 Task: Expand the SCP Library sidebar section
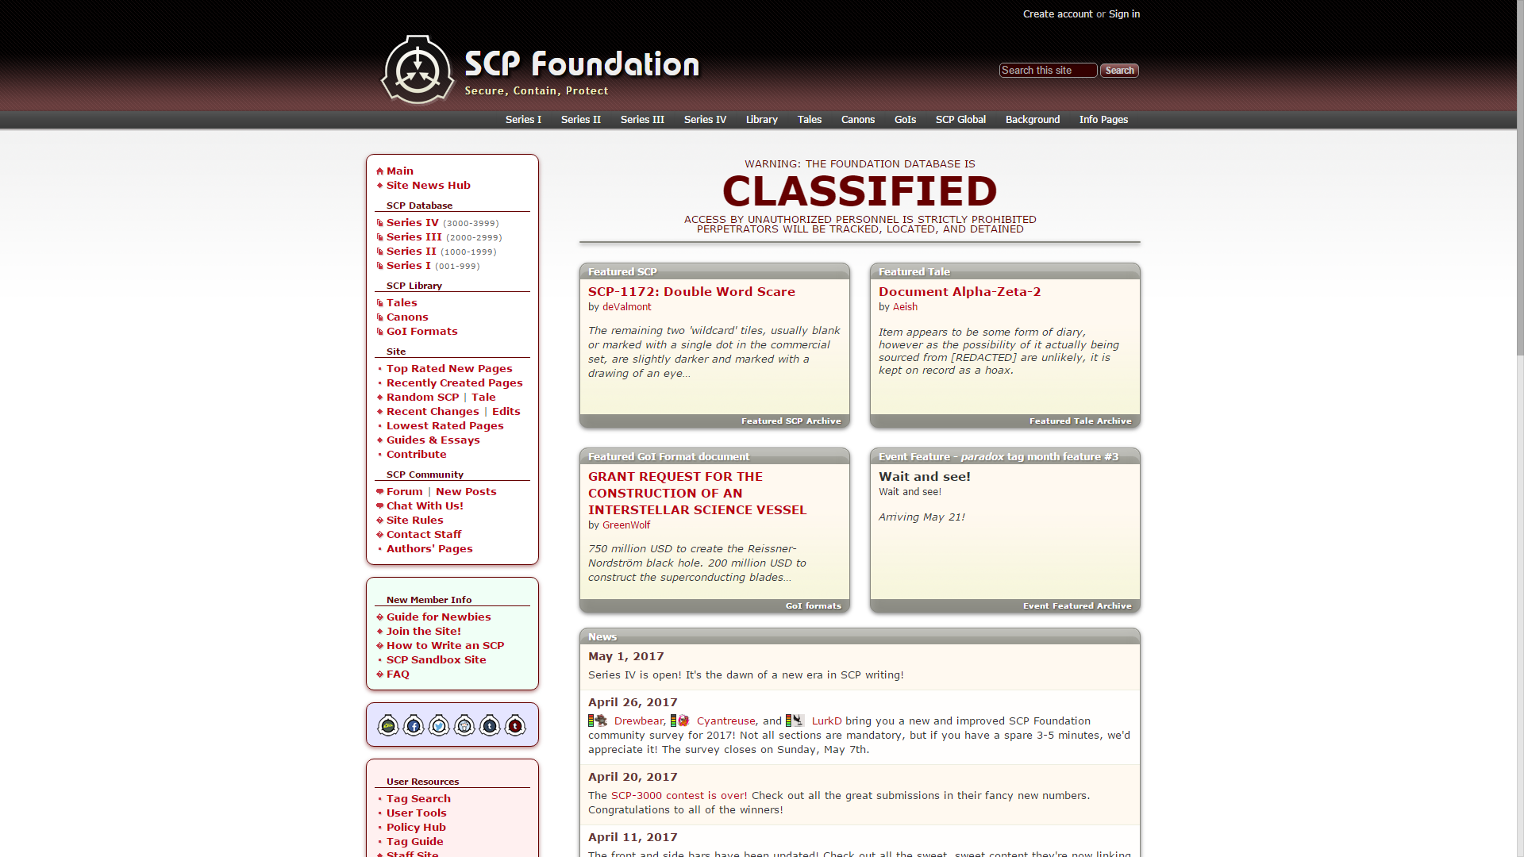click(x=414, y=285)
